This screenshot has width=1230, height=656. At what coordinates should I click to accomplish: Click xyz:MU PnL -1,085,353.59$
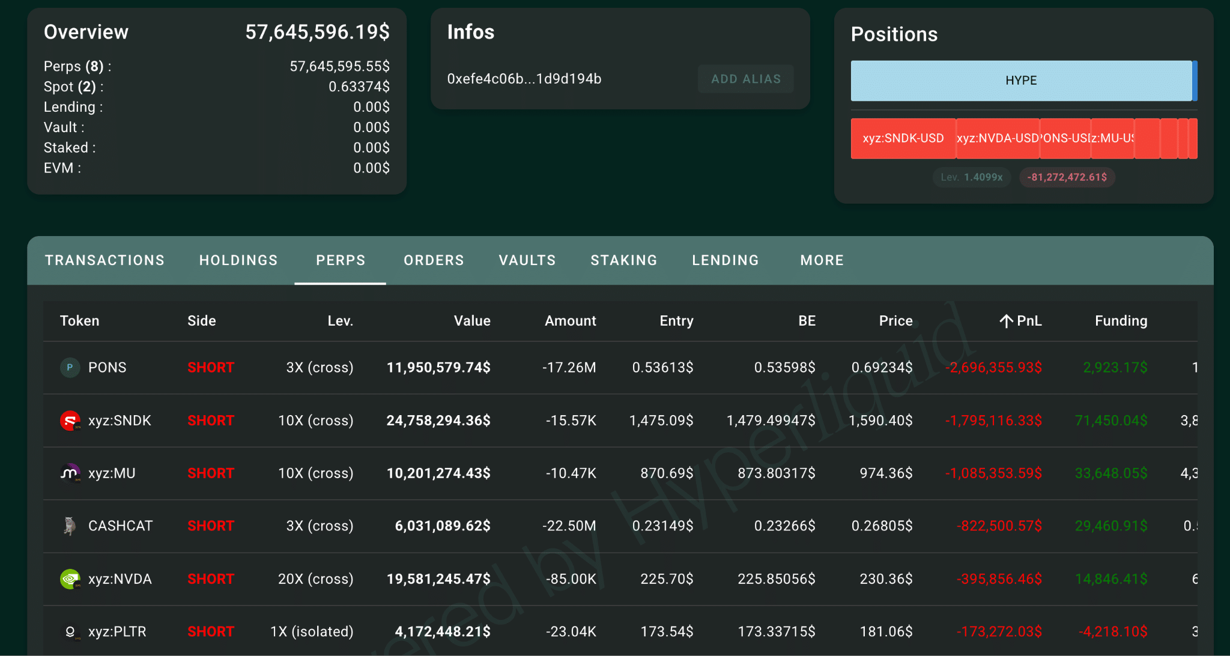pyautogui.click(x=994, y=473)
